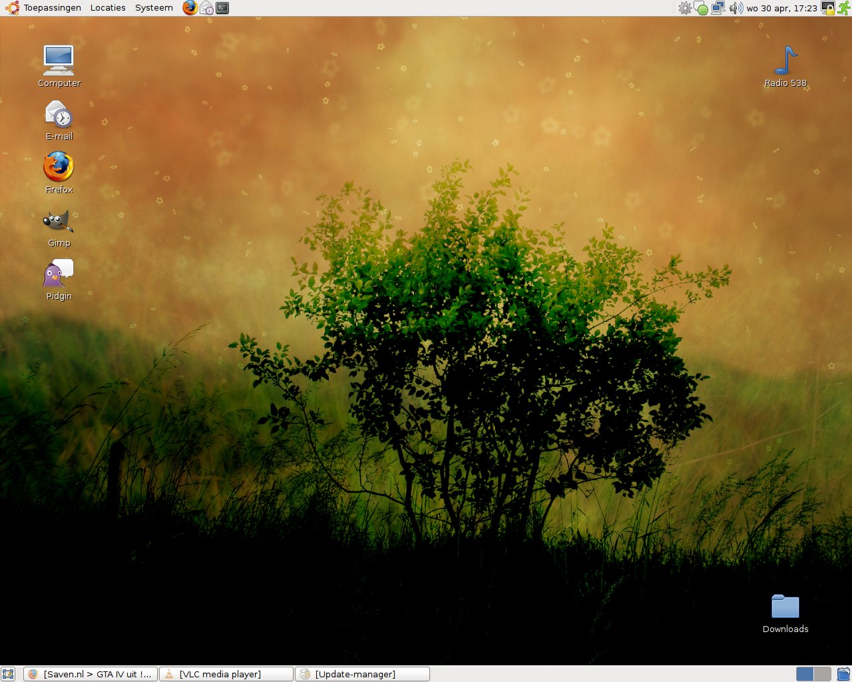Open the Toepassingen menu
This screenshot has height=682, width=852.
53,8
